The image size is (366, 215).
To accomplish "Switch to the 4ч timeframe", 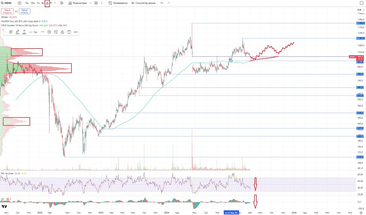I will coord(43,3).
